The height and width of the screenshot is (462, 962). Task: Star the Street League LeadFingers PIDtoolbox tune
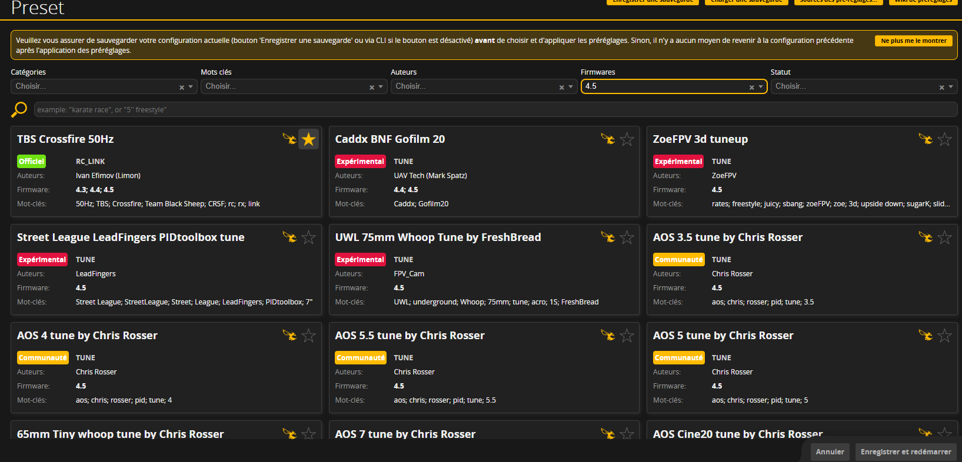coord(308,237)
